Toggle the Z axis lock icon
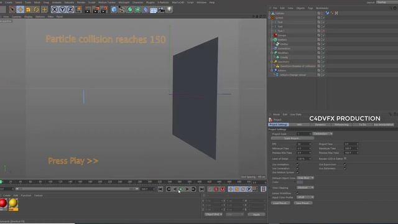The height and width of the screenshot is (224, 398). coord(70,10)
